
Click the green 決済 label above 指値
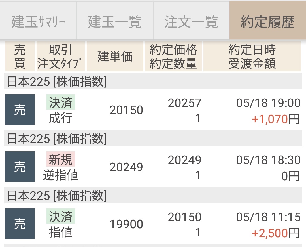coord(60,217)
